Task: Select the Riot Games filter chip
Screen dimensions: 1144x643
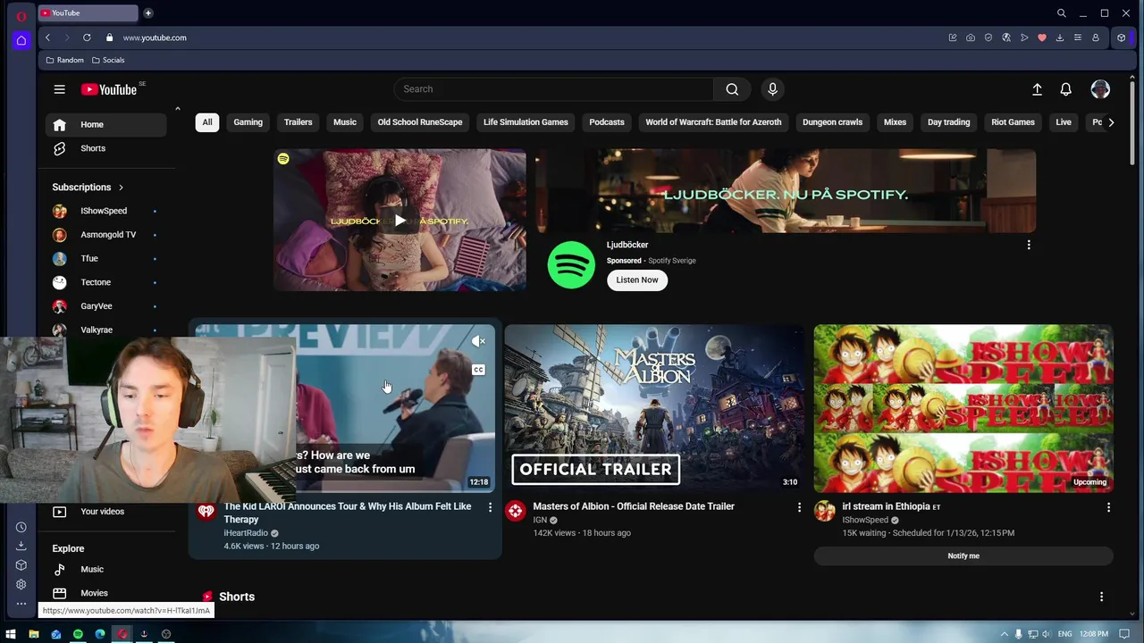Action: (1013, 122)
